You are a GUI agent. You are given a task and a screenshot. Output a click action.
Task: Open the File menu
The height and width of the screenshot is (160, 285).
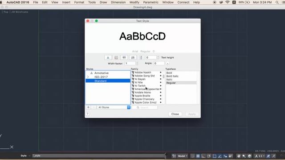coord(36,2)
